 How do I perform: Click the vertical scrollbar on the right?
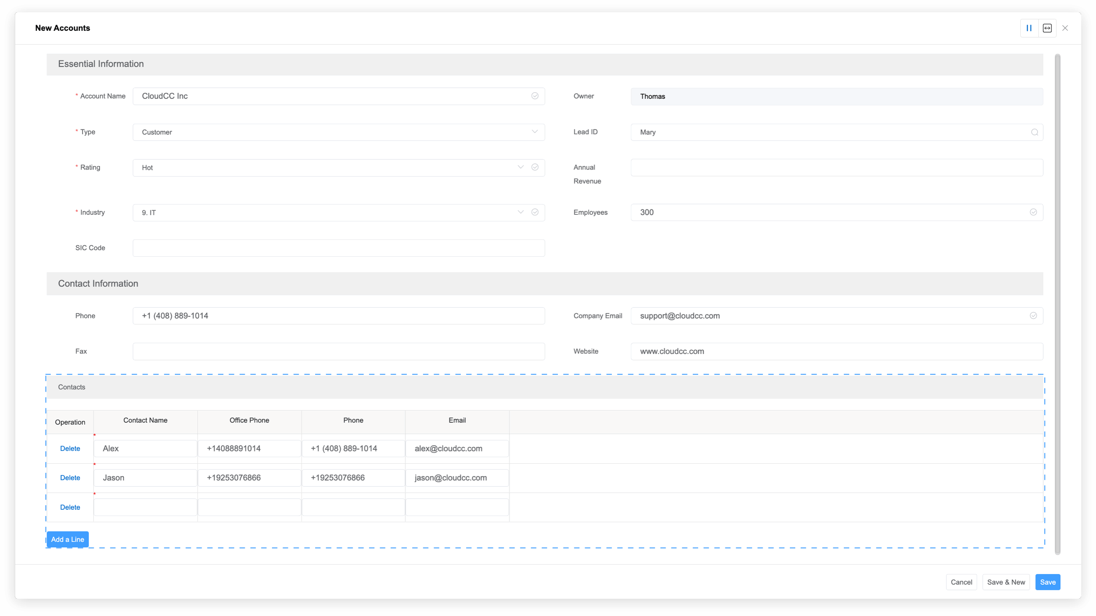tap(1057, 304)
